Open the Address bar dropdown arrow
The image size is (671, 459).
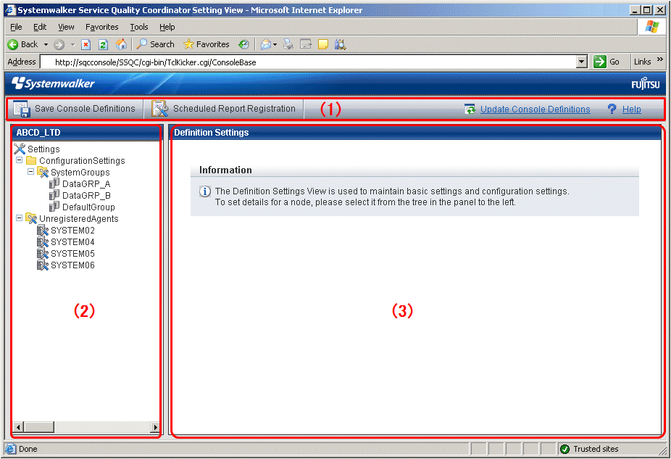[582, 62]
